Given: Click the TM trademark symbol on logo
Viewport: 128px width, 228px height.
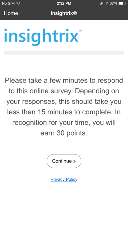Looking at the screenshot, I should 80,31.
